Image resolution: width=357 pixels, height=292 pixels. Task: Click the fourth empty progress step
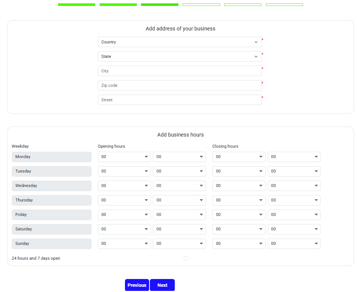[201, 4]
